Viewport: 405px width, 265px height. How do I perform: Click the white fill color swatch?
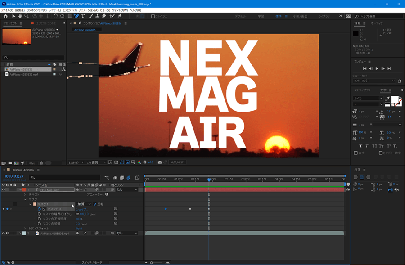(x=395, y=99)
